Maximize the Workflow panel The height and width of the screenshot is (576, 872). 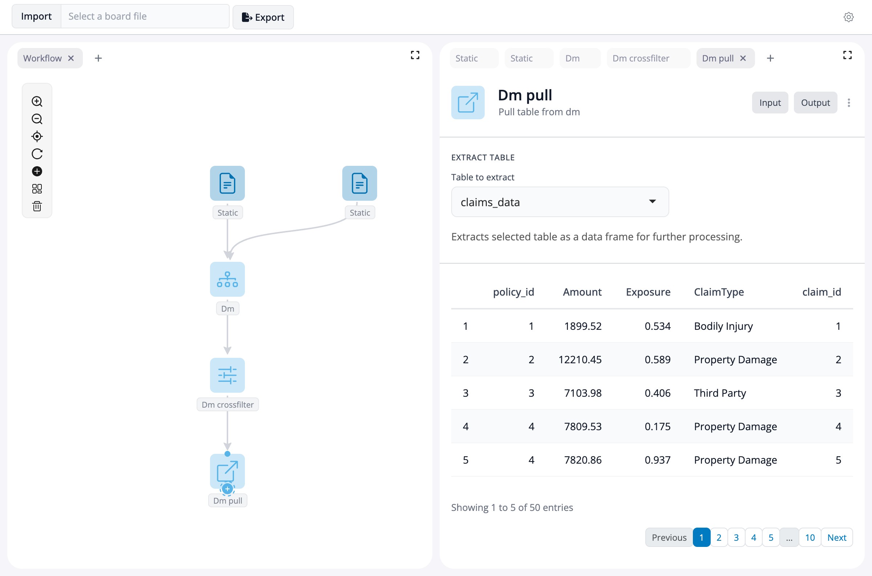[x=415, y=55]
